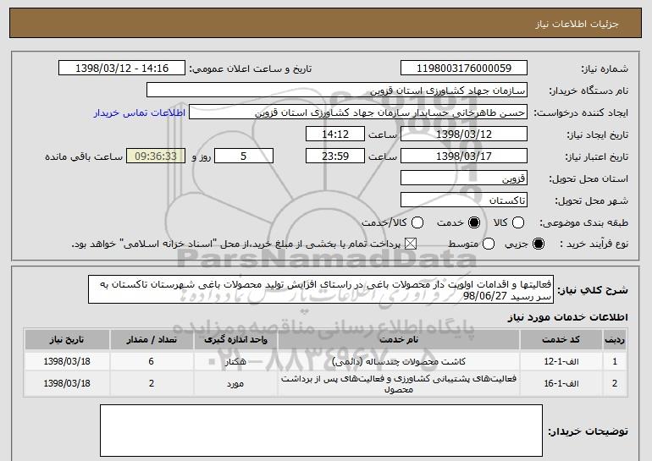Click تعداد / مقدار column header
The height and width of the screenshot is (461, 652).
[x=152, y=340]
